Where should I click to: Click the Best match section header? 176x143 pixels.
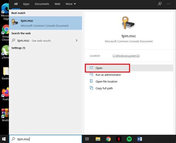(x=18, y=13)
